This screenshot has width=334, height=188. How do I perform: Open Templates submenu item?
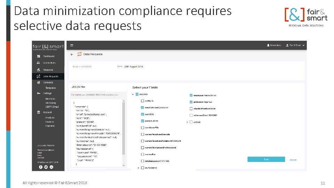tap(50, 88)
